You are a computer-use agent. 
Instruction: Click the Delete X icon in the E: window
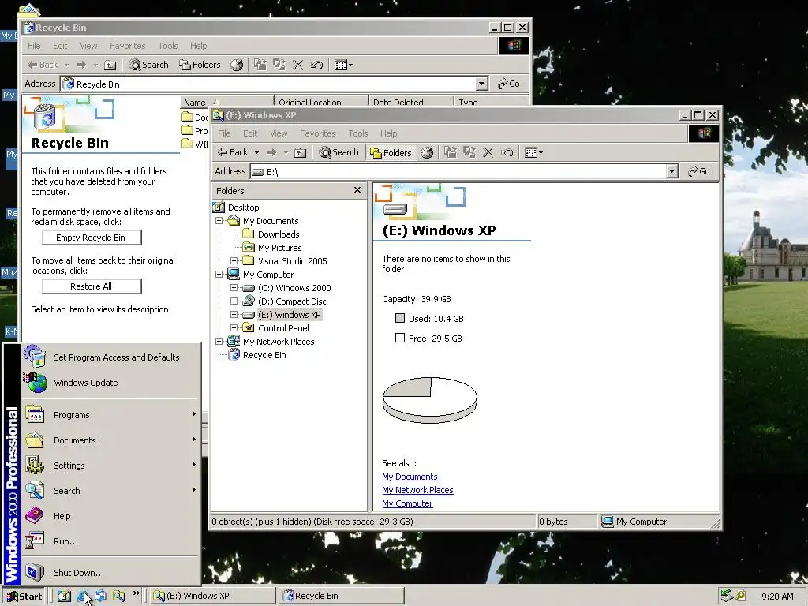(x=488, y=152)
